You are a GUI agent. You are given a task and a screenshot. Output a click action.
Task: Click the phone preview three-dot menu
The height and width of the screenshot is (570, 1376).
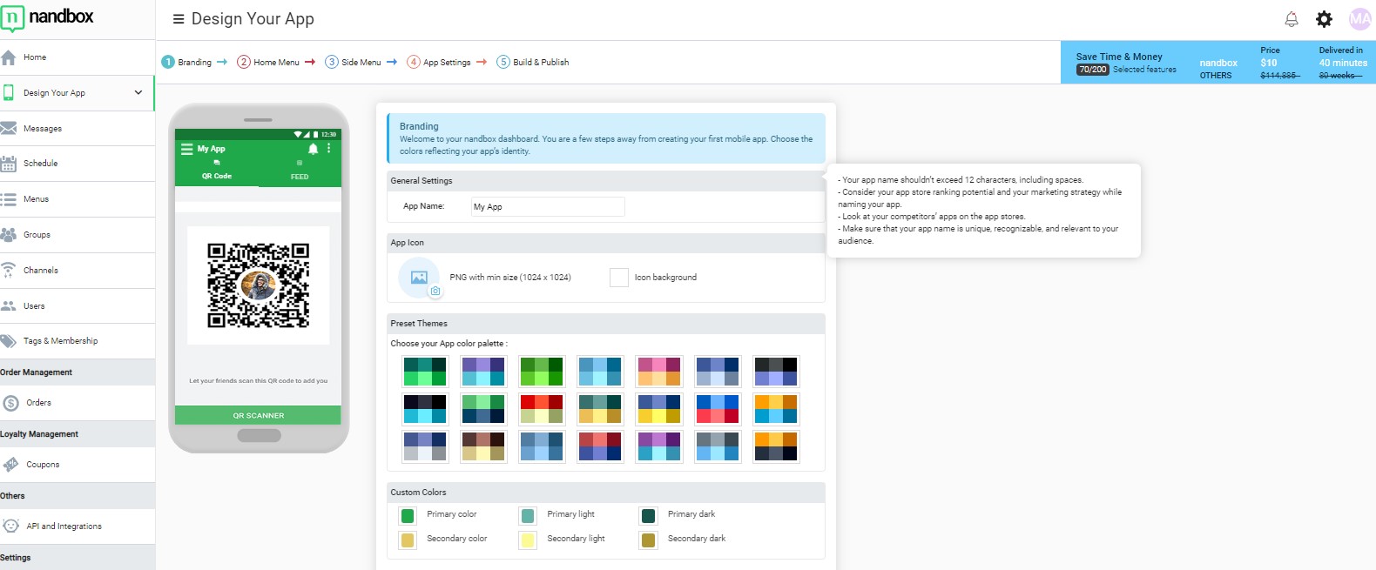tap(329, 149)
